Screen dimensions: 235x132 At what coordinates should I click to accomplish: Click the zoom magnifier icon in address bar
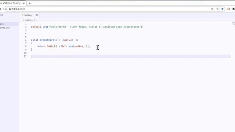click(212, 9)
